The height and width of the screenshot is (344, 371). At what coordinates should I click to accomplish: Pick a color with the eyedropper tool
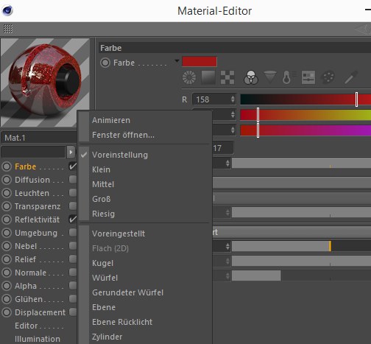[351, 77]
